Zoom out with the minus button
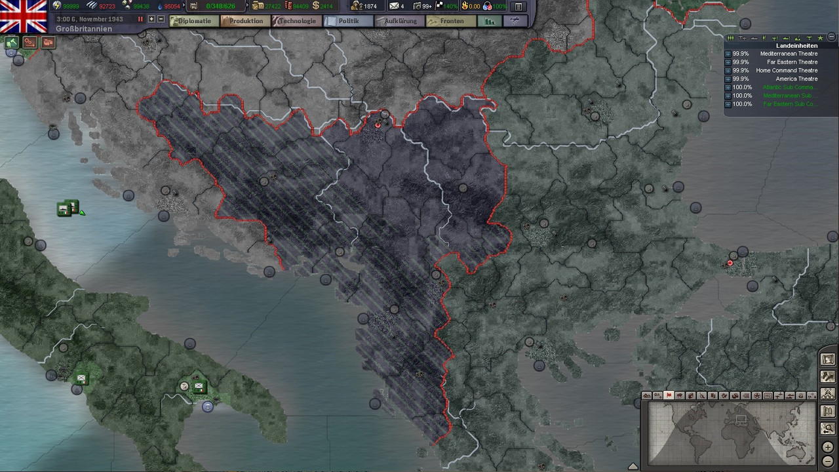Screen dimensions: 839x472 click(828, 461)
